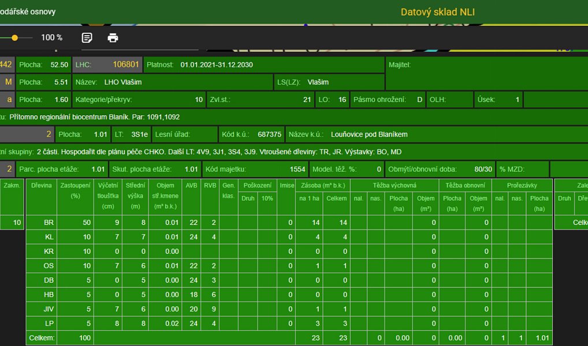Select the JIV tree species row
Image resolution: width=588 pixels, height=346 pixels.
pos(289,309)
